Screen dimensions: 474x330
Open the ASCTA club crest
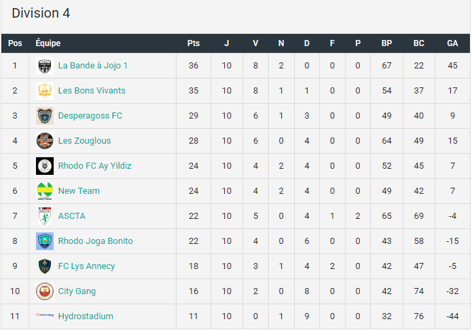coord(45,215)
